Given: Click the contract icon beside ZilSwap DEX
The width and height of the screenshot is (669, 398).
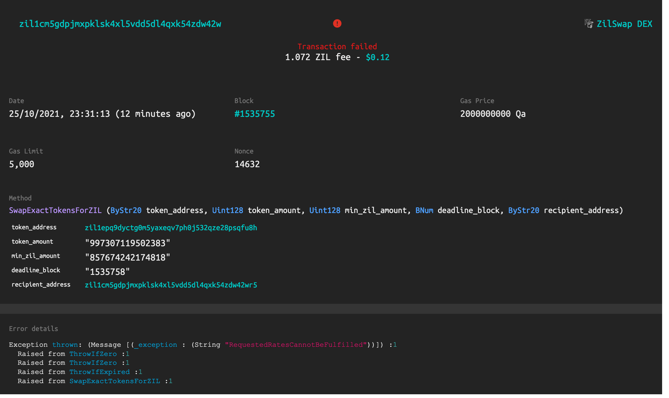Looking at the screenshot, I should (x=589, y=24).
